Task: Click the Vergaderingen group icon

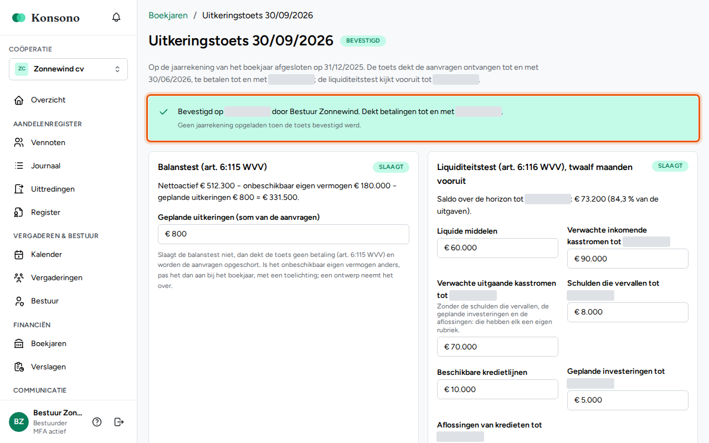Action: [19, 278]
